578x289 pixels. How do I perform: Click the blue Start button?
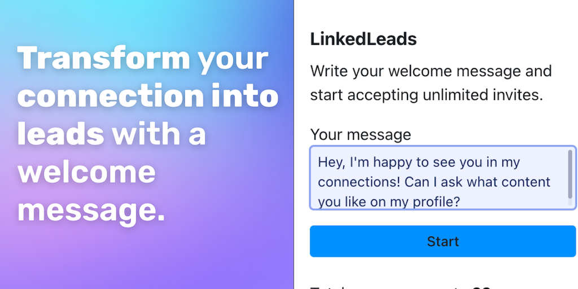(x=443, y=242)
